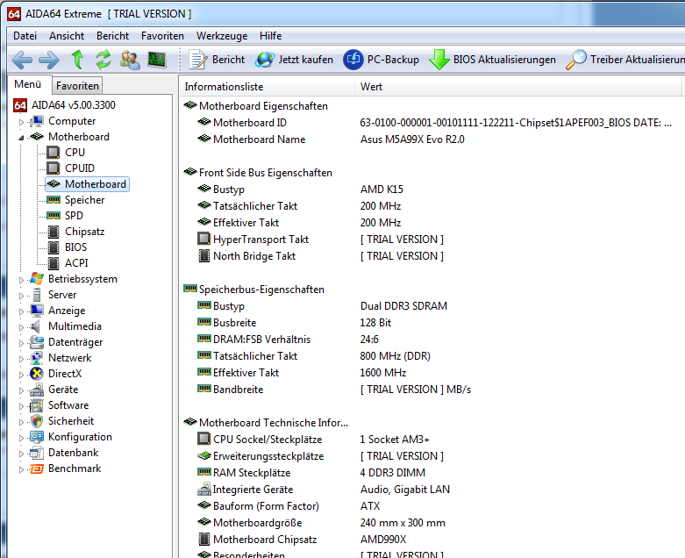
Task: Select the Motherboard Name row
Action: coord(332,139)
